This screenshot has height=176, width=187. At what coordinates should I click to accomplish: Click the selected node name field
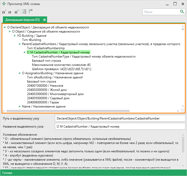(x=119, y=127)
